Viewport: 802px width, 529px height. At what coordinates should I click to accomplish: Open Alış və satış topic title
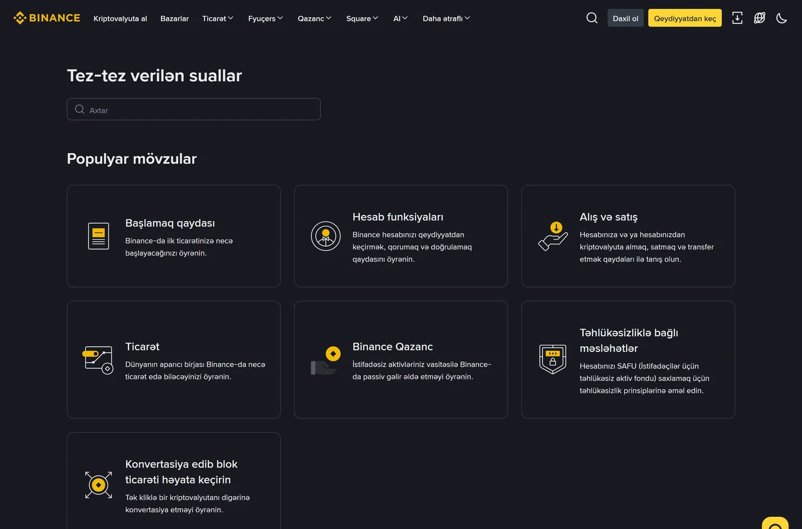tap(609, 217)
